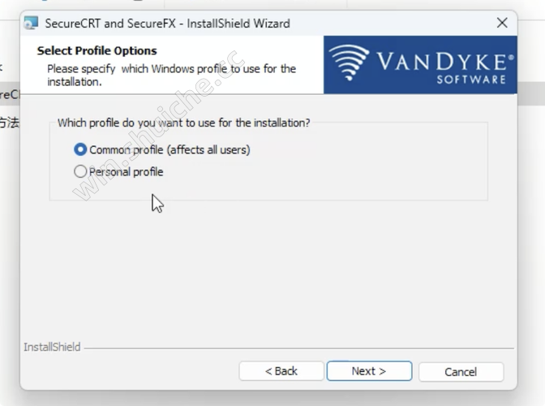Click the Chinese text '方法' at the left edge
The height and width of the screenshot is (406, 545).
pyautogui.click(x=10, y=123)
